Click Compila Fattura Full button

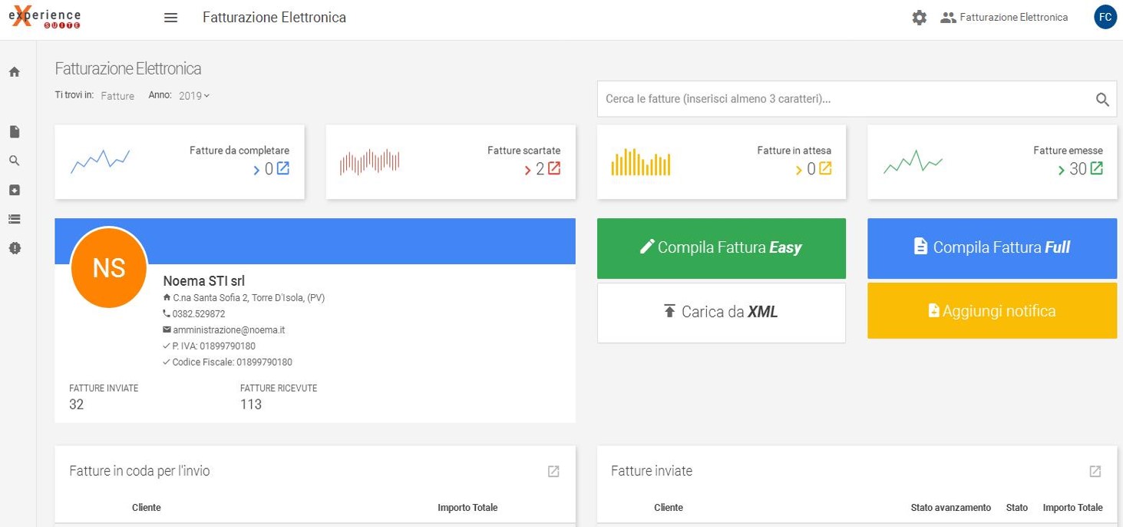point(992,248)
